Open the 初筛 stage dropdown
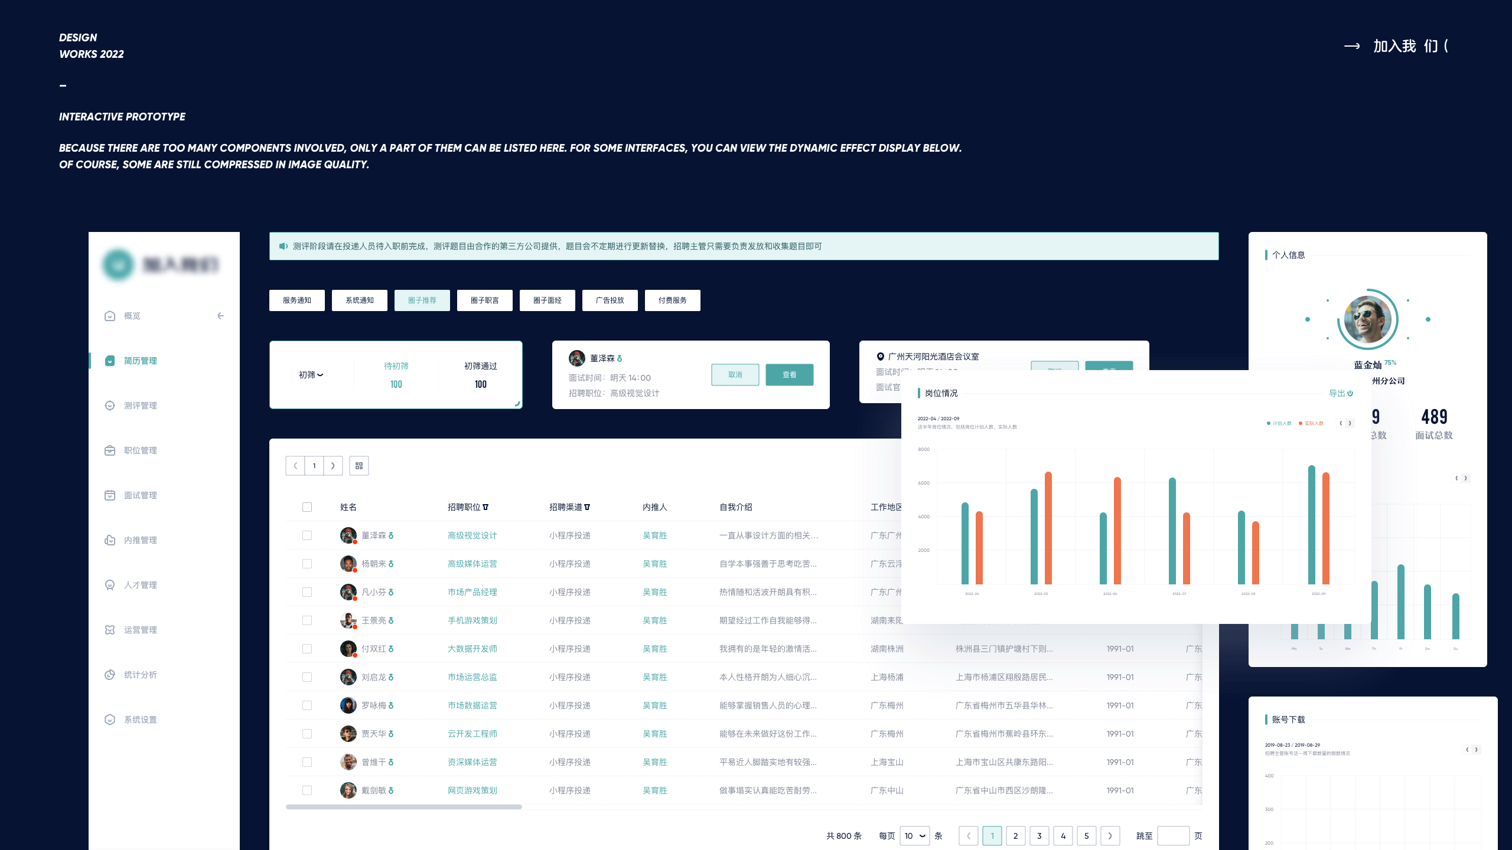The height and width of the screenshot is (850, 1512). click(x=311, y=375)
